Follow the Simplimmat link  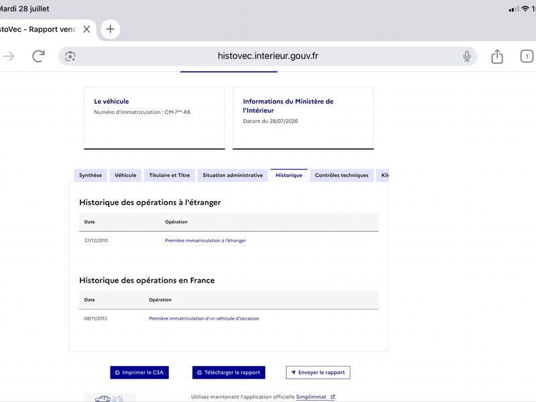coord(315,397)
